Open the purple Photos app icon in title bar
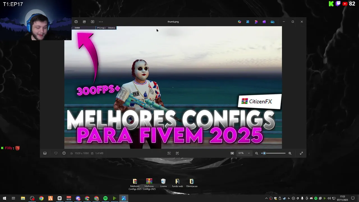Image resolution: width=359 pixels, height=202 pixels. pos(264,22)
